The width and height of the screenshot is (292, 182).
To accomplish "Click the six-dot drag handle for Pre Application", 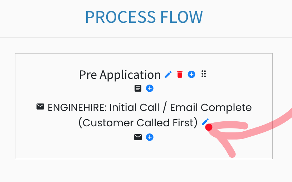I will point(204,74).
